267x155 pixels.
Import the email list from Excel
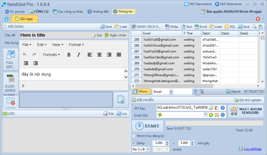coord(201,27)
